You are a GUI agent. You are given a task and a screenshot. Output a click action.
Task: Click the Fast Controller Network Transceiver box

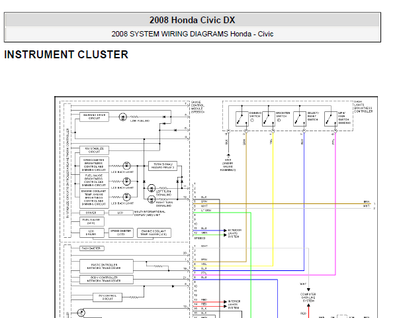[x=107, y=266]
